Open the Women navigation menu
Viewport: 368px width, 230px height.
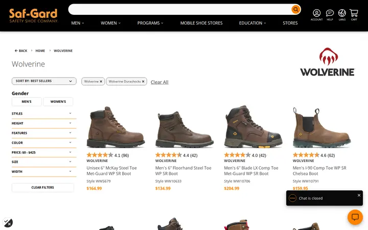coord(110,23)
